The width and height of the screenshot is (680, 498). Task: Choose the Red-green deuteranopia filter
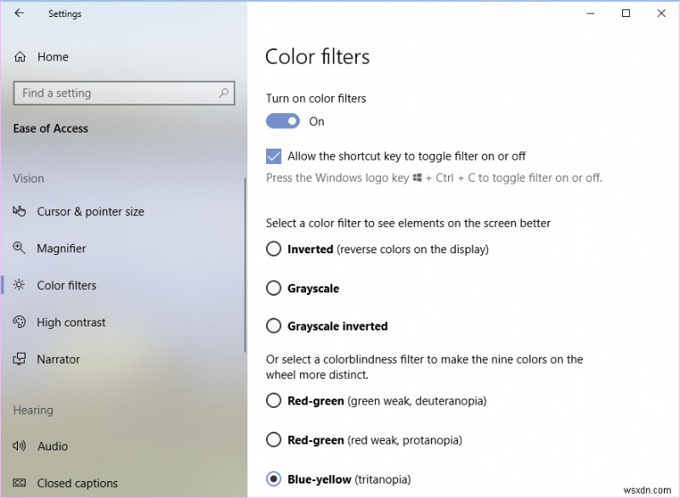pos(274,400)
